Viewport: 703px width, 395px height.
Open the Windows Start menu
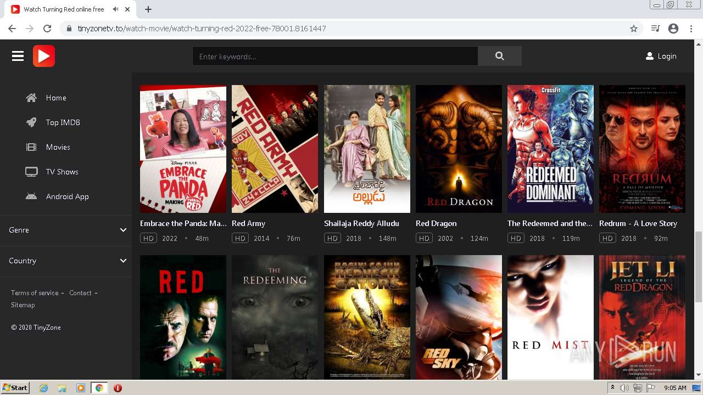click(15, 388)
